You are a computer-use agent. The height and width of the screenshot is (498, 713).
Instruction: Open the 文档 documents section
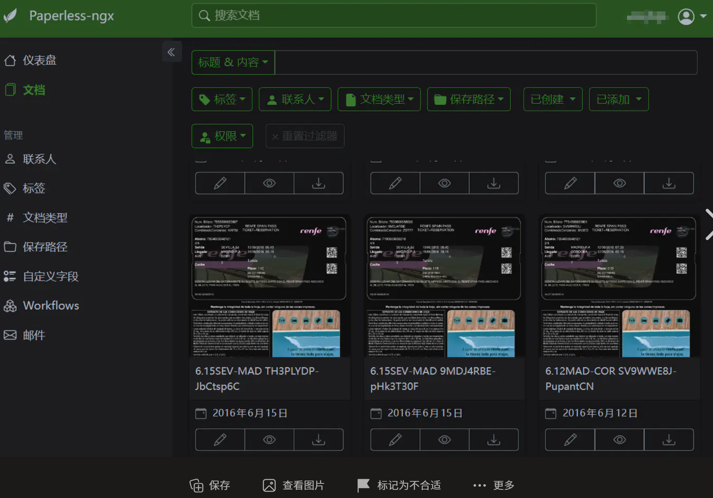tap(34, 90)
